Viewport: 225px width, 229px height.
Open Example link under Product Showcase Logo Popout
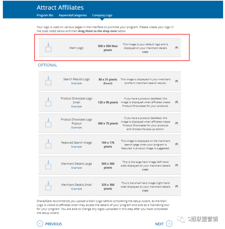tap(76, 128)
